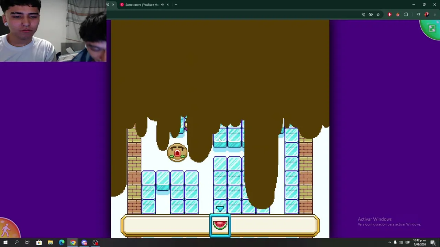Switch to the Suero casero YouTube Music tab
440x247 pixels.
click(142, 4)
